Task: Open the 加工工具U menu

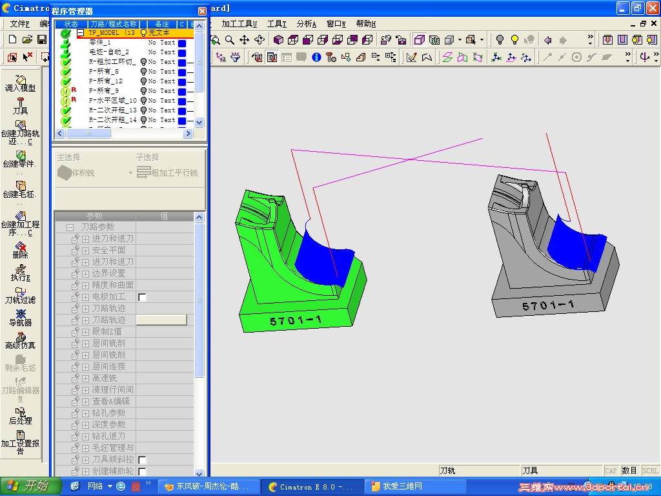Action: [239, 24]
